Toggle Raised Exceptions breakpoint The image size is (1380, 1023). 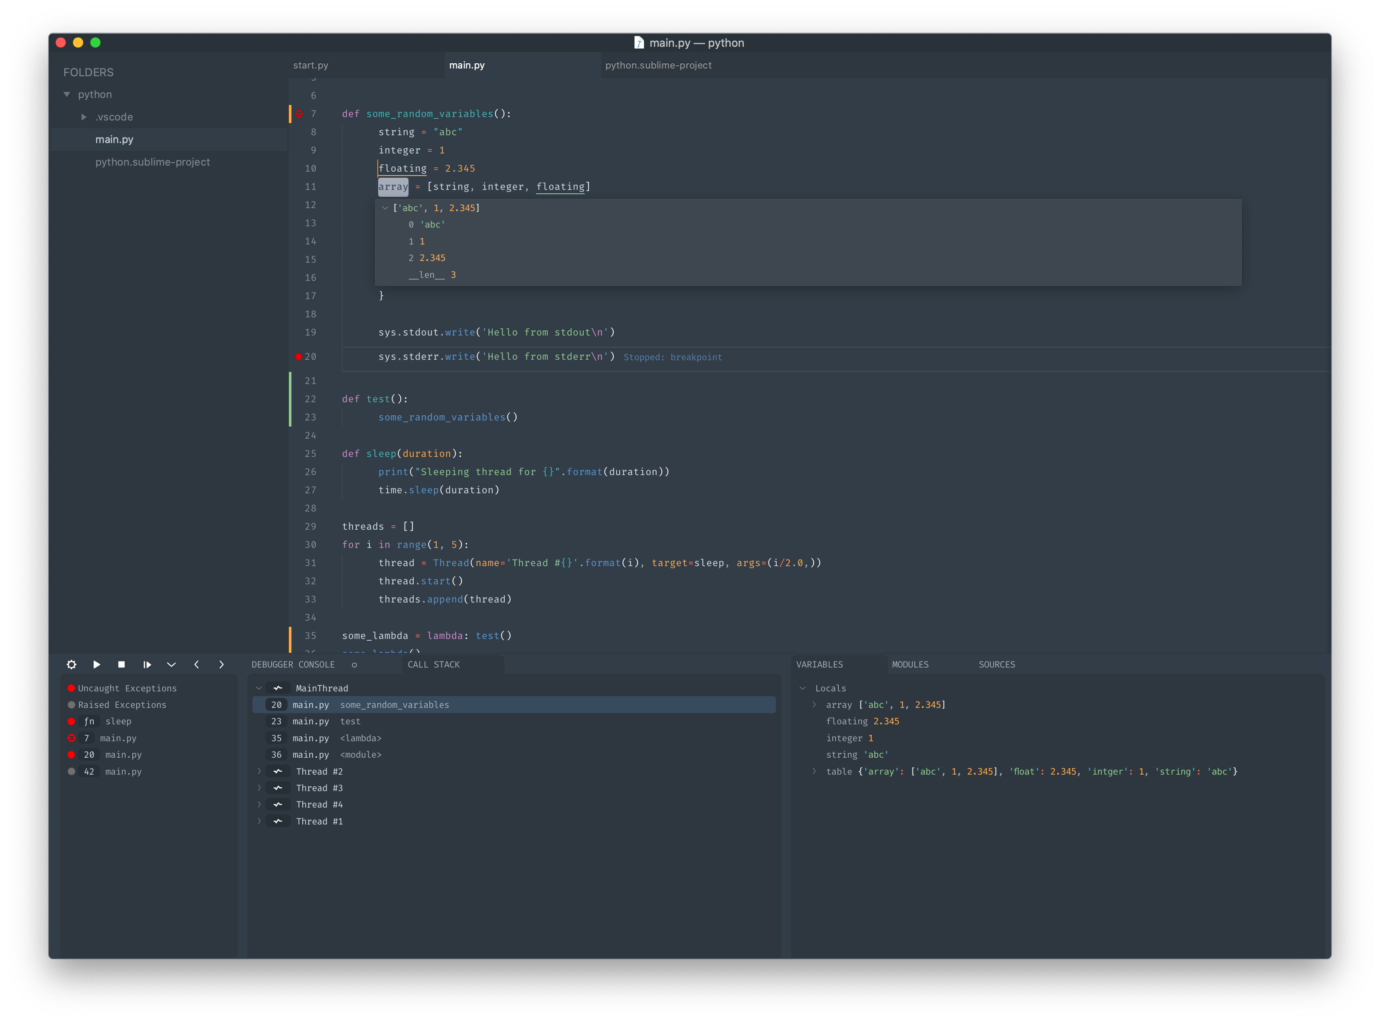(x=71, y=705)
